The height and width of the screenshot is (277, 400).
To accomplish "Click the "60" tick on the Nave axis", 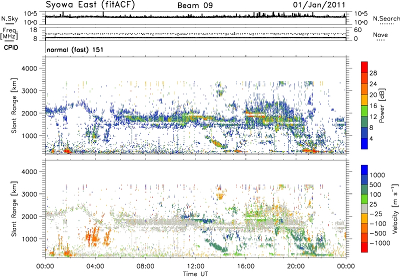I will click(357, 30).
